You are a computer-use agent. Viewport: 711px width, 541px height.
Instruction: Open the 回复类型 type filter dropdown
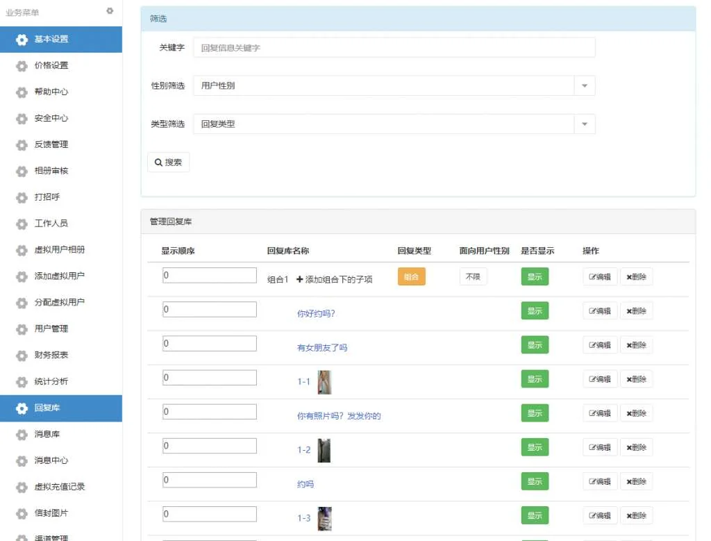pos(584,124)
